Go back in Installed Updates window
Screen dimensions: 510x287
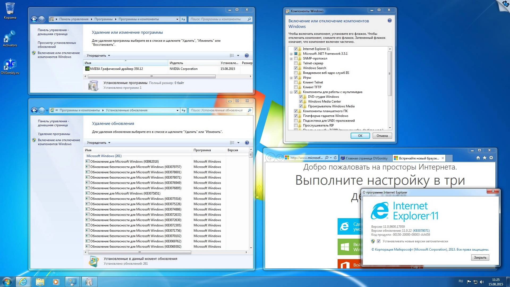(34, 110)
